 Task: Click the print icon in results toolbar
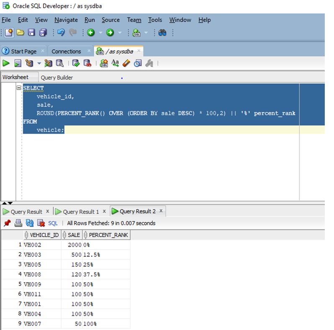[x=18, y=223]
